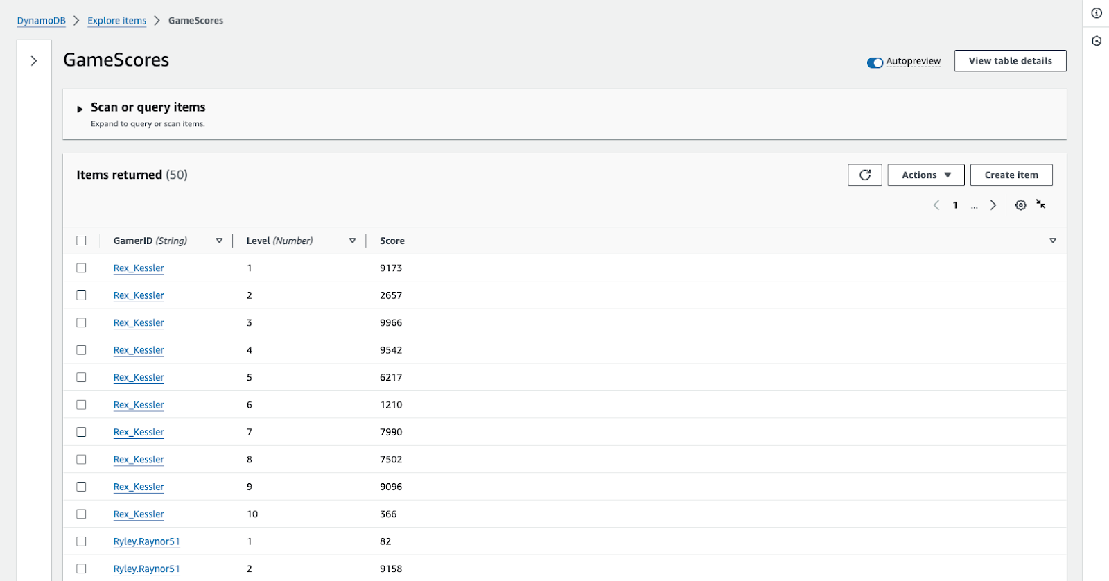
Task: Open the GamerID column sort dropdown
Action: [x=219, y=241]
